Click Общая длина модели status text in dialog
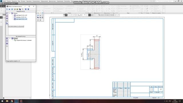Image resolution: width=183 pixels, height=103 pixels. coord(13,61)
